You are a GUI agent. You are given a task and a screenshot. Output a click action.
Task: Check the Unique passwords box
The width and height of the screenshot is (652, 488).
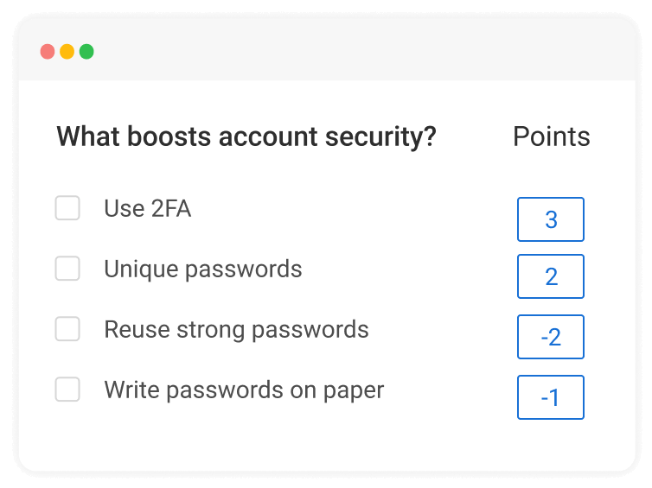[67, 269]
